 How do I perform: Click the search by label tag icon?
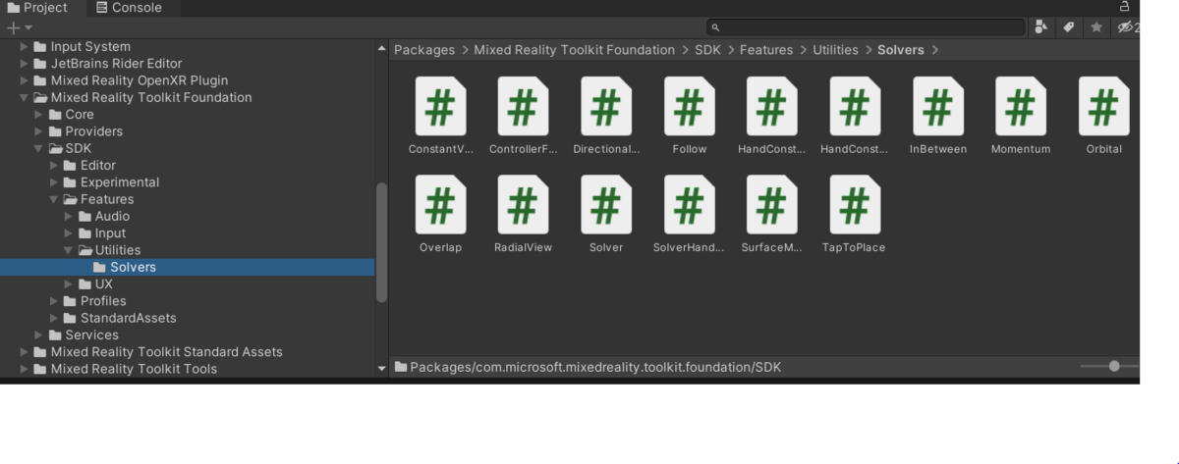tap(1069, 27)
